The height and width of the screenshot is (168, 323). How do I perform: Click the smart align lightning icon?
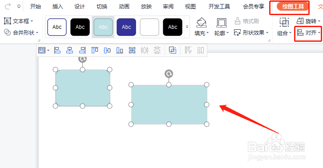pos(188,50)
